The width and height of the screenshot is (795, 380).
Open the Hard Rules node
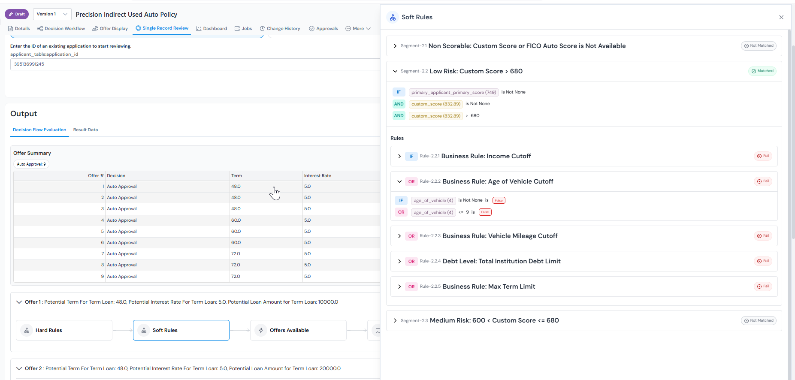pos(64,330)
